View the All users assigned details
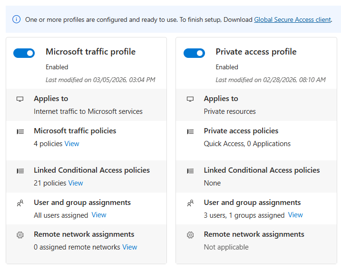 coord(99,215)
